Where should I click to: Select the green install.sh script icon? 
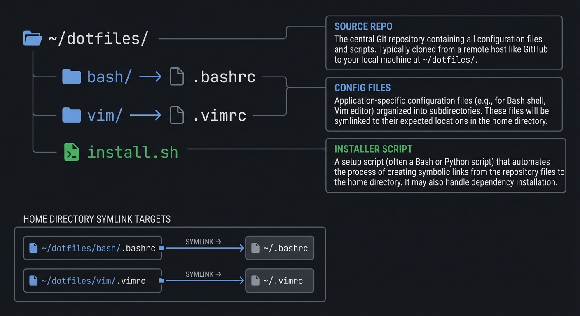(x=72, y=152)
